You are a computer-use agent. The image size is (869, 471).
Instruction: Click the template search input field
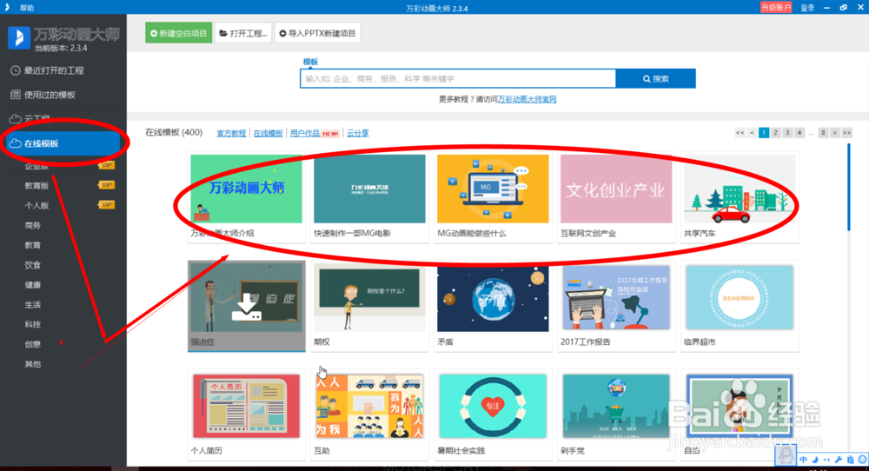coord(458,79)
